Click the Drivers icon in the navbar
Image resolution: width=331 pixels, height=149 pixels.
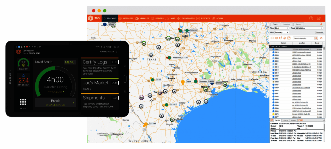pos(153,18)
